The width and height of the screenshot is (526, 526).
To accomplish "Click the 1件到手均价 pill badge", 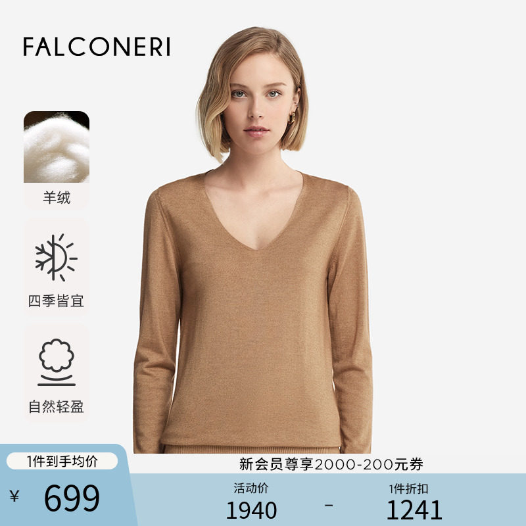I will (62, 462).
